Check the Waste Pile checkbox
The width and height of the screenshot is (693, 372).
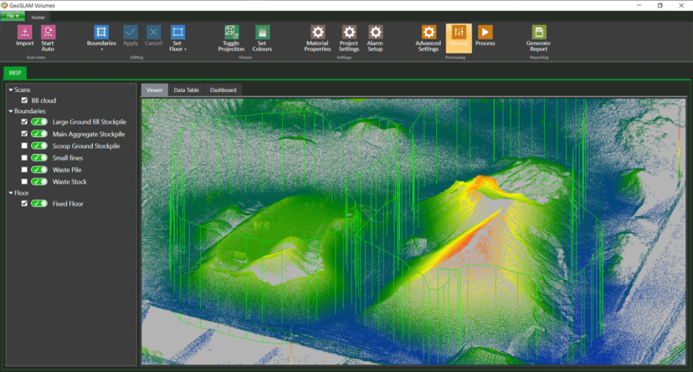[24, 169]
